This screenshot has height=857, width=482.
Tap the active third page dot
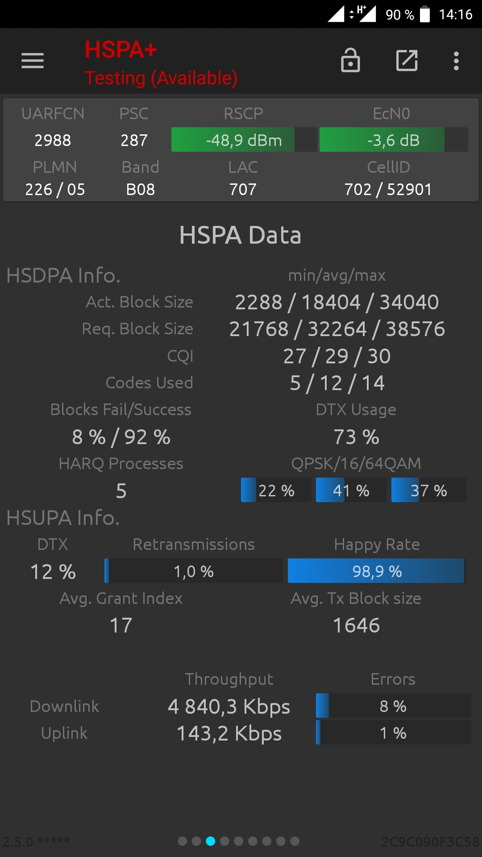pyautogui.click(x=210, y=841)
